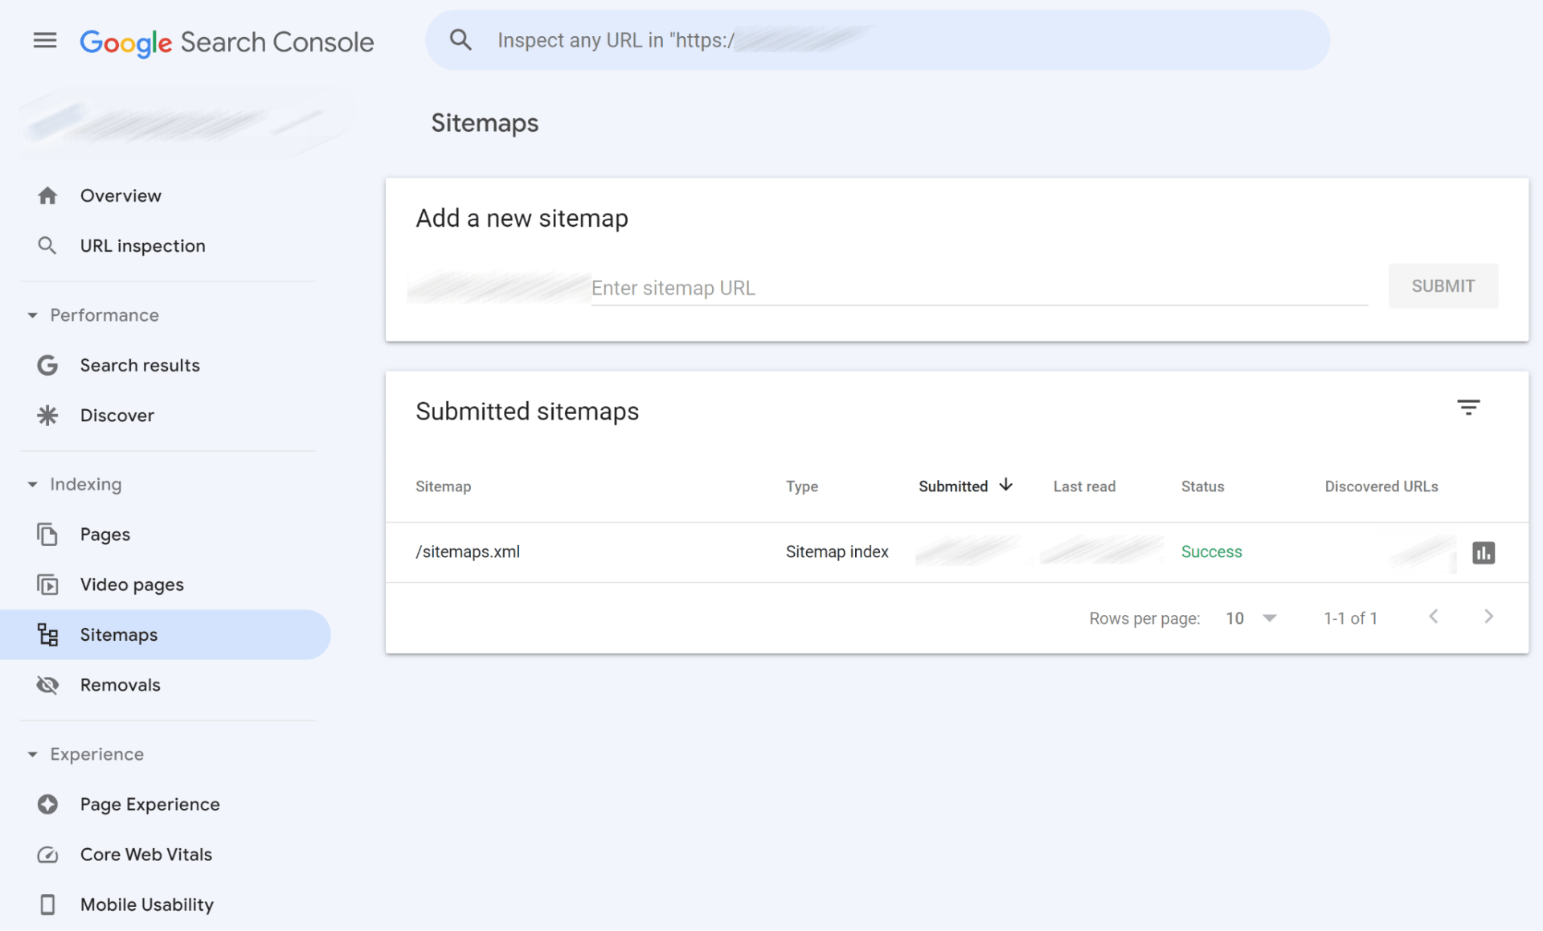This screenshot has height=931, width=1543.
Task: Click the Core Web Vitals gauge icon
Action: pyautogui.click(x=47, y=855)
